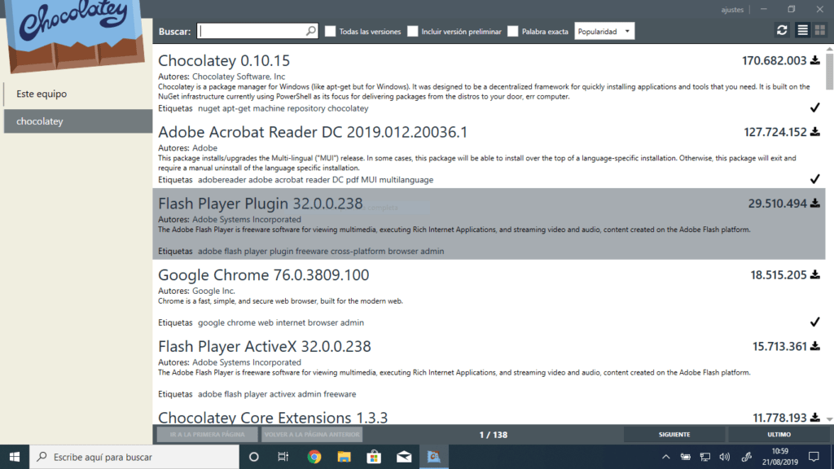This screenshot has height=469, width=834.
Task: Open ajustes settings
Action: point(732,10)
